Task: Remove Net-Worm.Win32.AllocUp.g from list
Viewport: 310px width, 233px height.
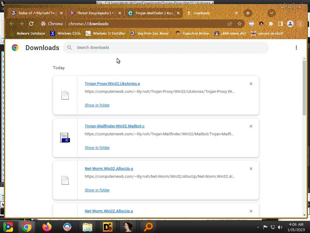Action: pos(251,169)
